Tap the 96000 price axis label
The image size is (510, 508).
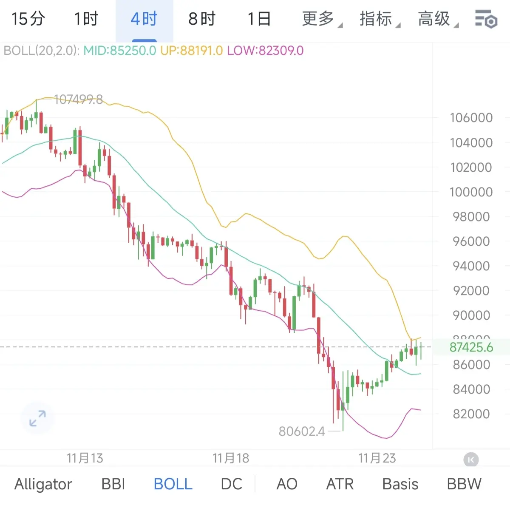click(x=471, y=241)
